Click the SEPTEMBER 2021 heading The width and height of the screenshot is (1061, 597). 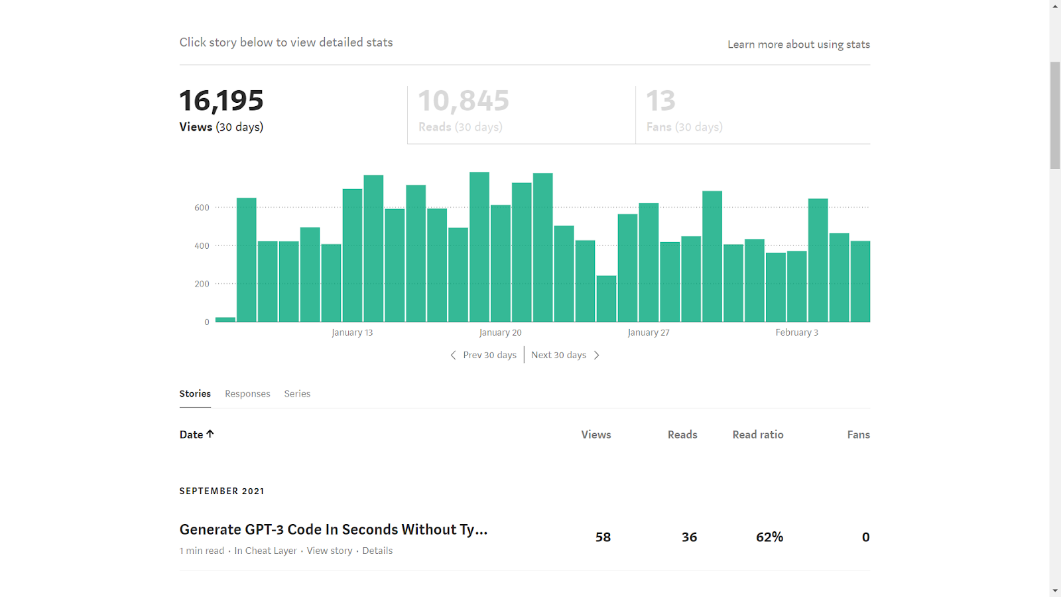click(x=221, y=491)
